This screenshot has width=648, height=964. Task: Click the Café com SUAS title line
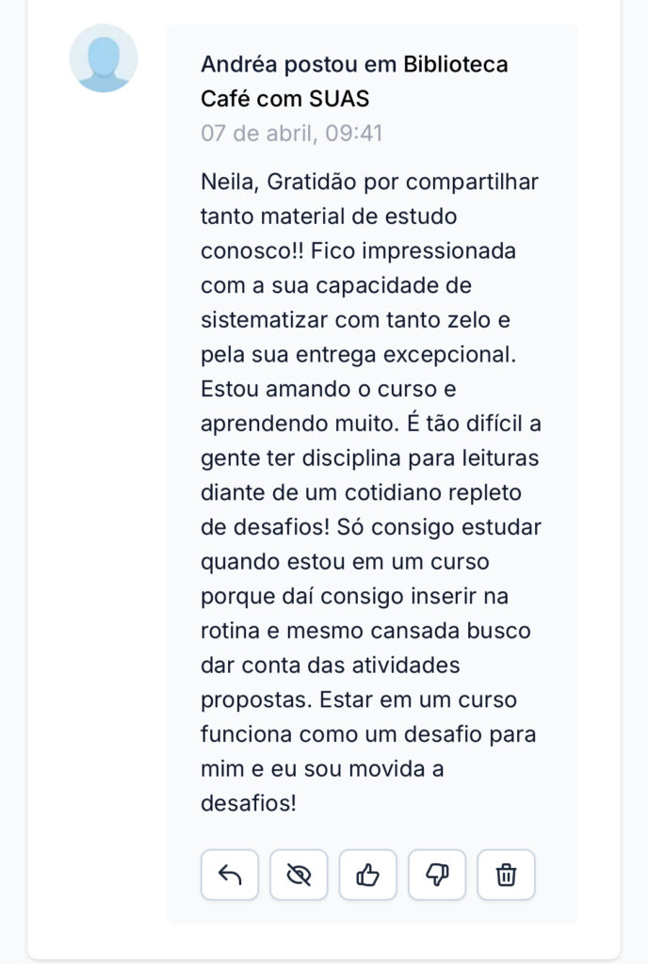285,98
